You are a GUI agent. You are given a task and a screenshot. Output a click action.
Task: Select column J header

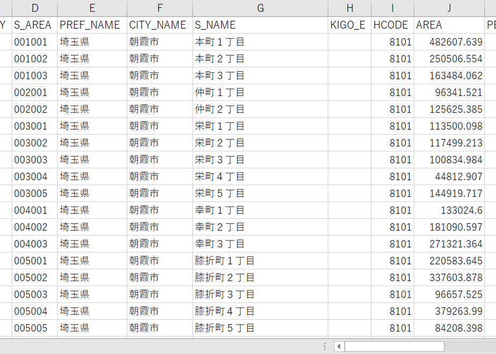point(449,8)
